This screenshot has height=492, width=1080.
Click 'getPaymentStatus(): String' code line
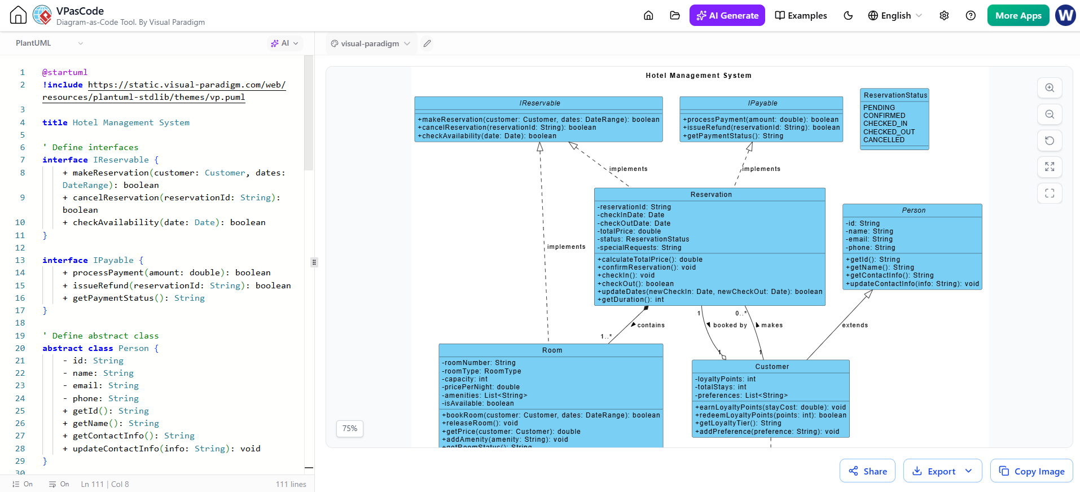coord(133,298)
